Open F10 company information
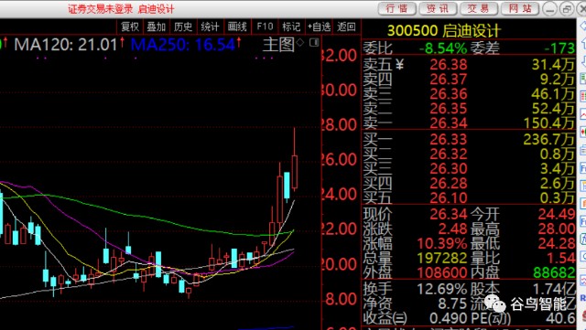 [x=265, y=27]
